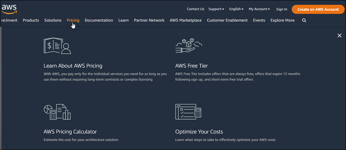Viewport: 346px width, 150px height.
Task: Click the Sign In link
Action: pyautogui.click(x=282, y=9)
